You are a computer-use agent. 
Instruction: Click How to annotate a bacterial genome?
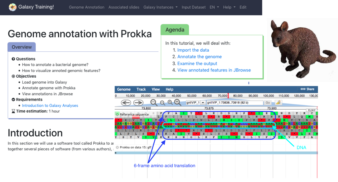[x=55, y=65]
